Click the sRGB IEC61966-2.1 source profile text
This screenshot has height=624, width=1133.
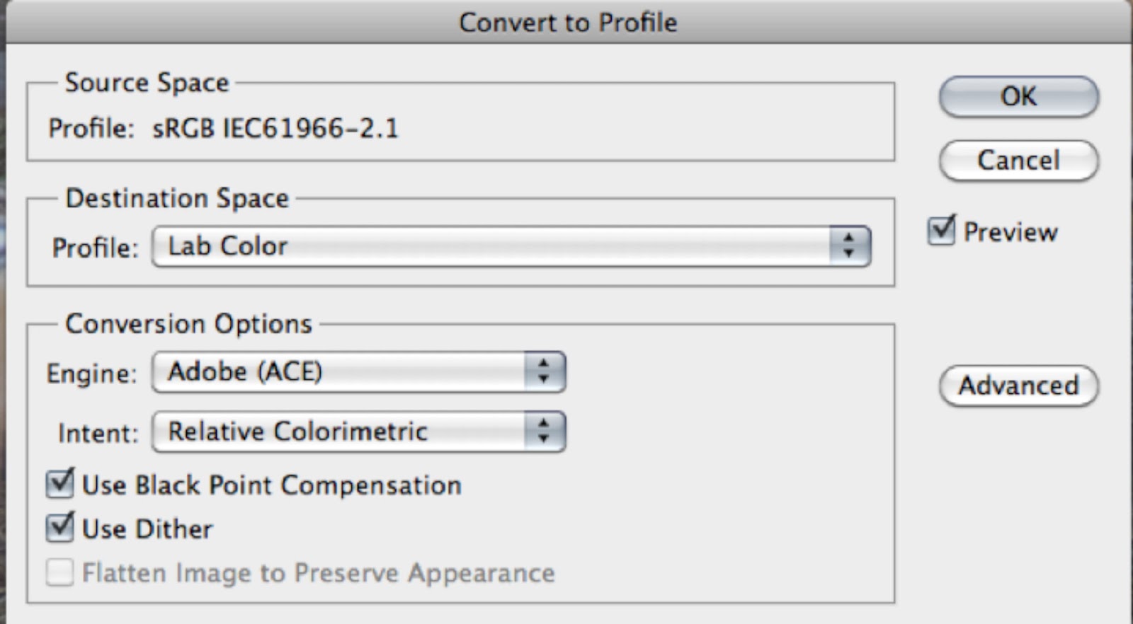pos(275,129)
